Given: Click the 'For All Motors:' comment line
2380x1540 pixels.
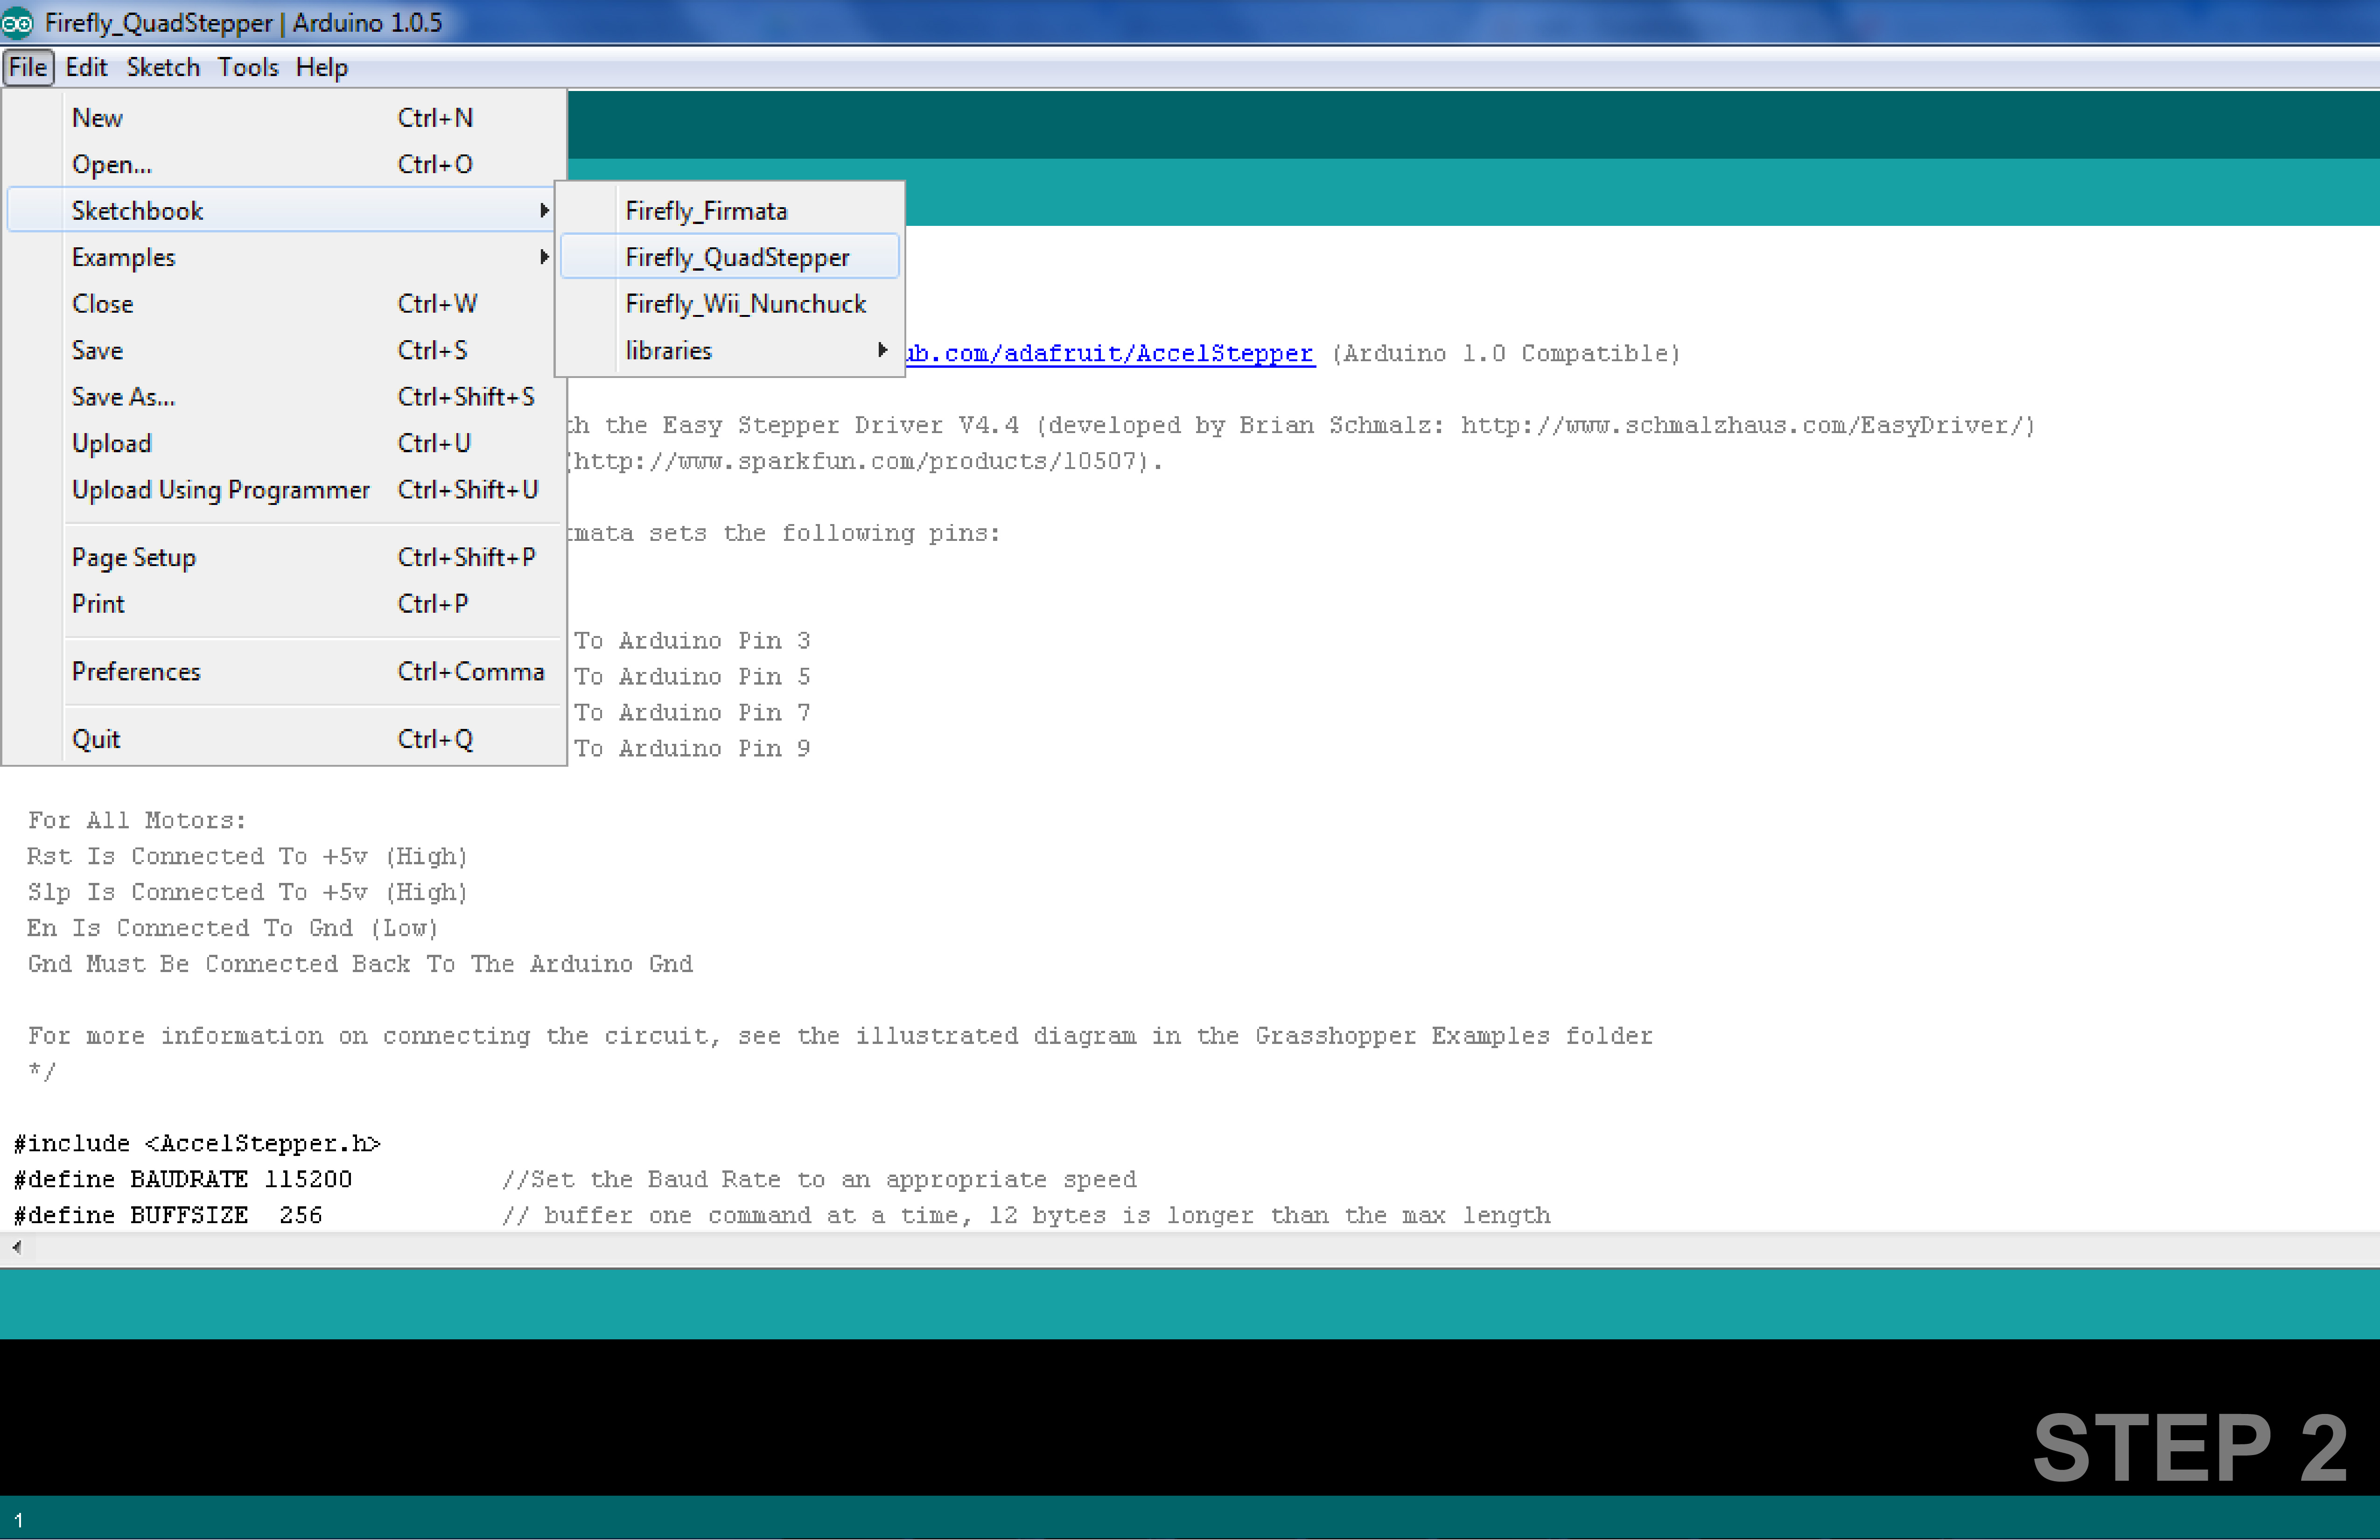Looking at the screenshot, I should point(137,820).
